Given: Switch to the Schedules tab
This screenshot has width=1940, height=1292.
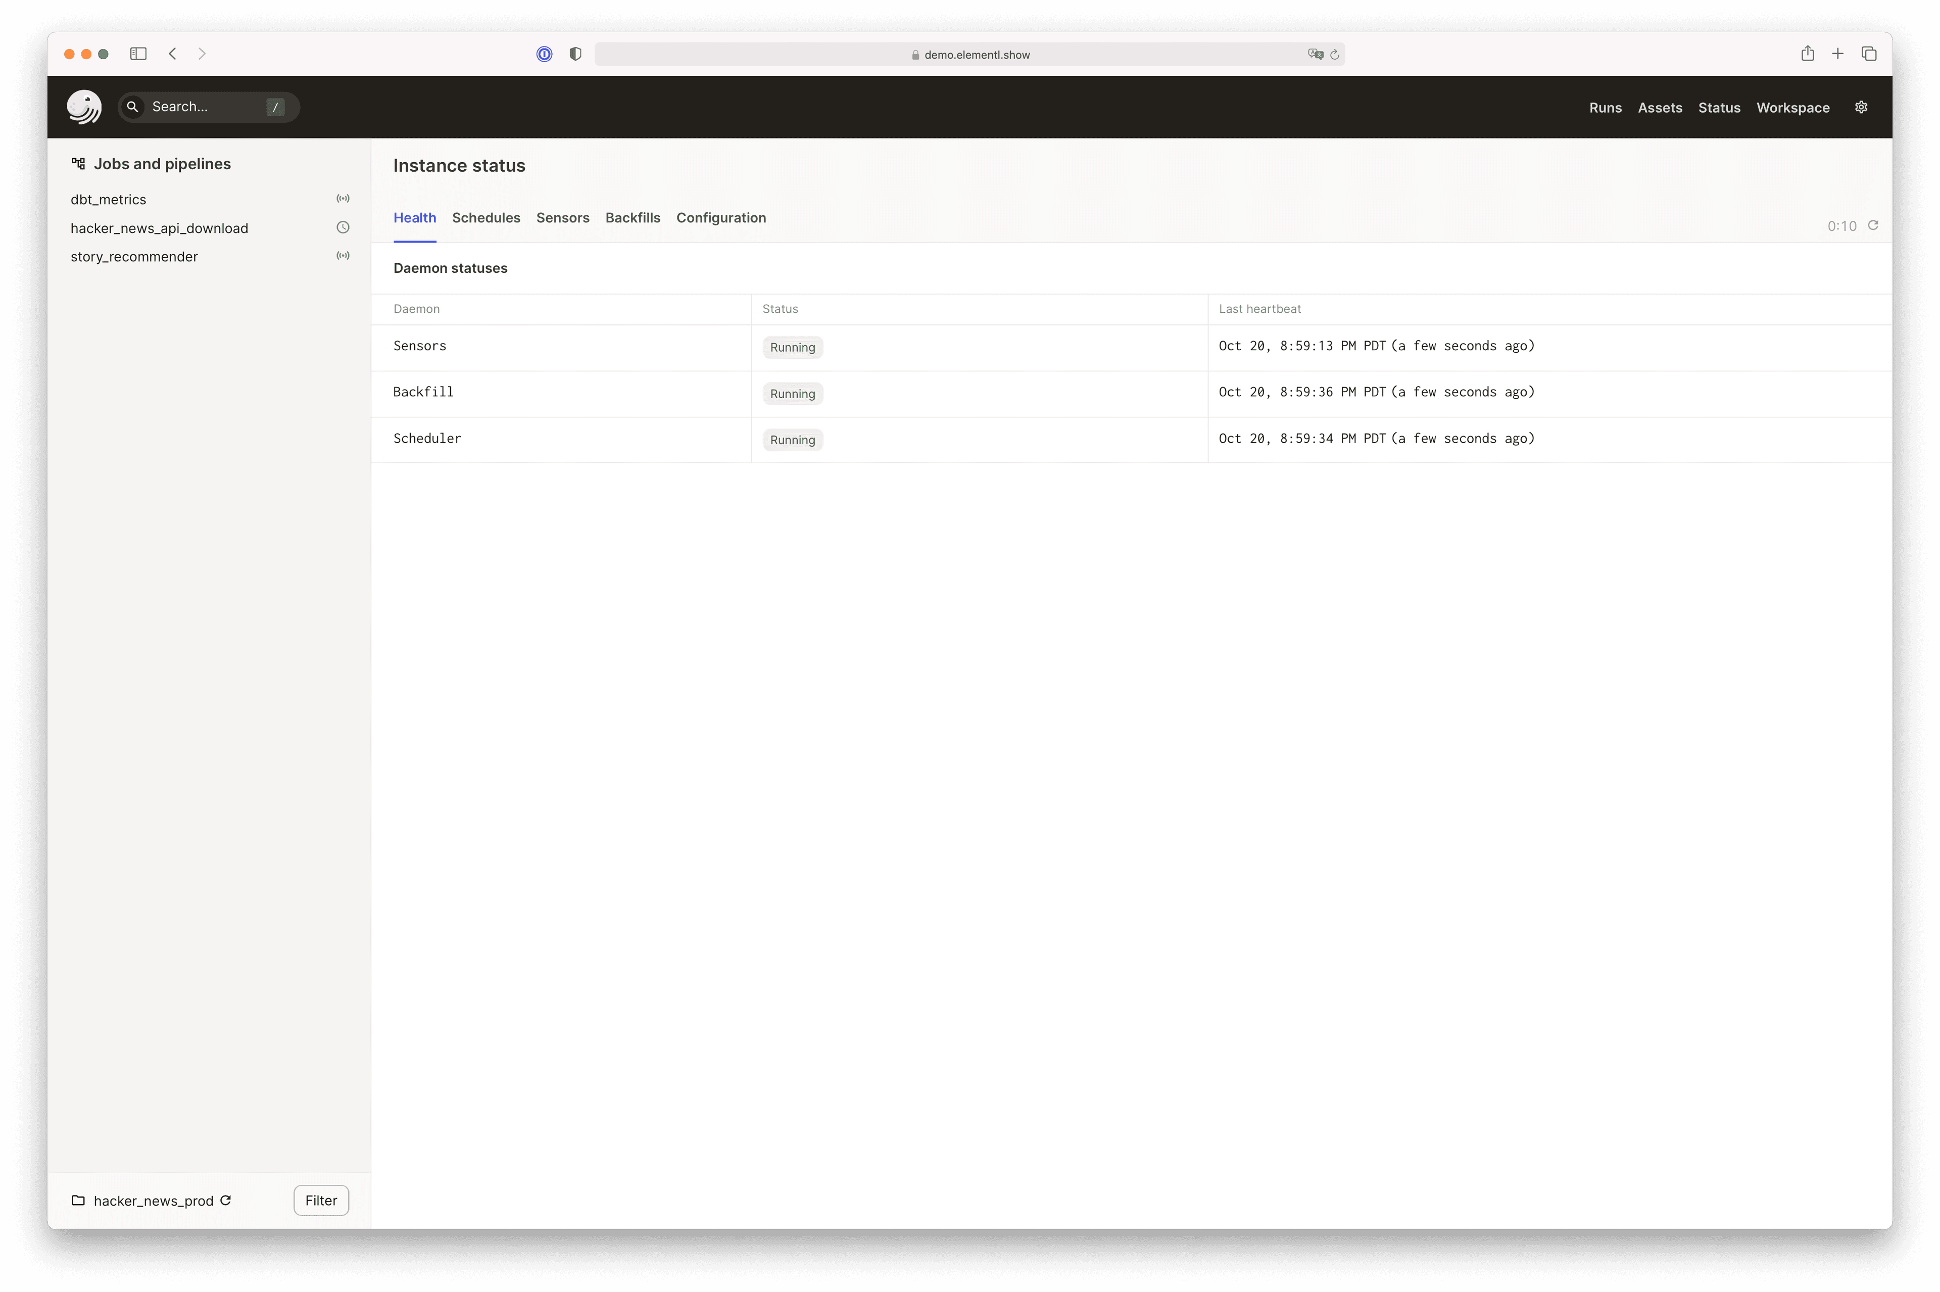Looking at the screenshot, I should pos(485,218).
